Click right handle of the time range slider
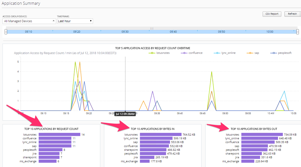This screenshot has width=301, height=167. tap(298, 32)
